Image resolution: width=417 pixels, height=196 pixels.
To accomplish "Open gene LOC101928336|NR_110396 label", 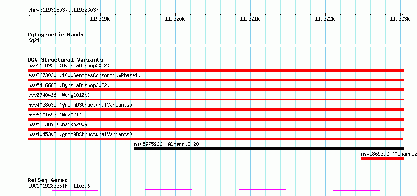I will [x=59, y=186].
